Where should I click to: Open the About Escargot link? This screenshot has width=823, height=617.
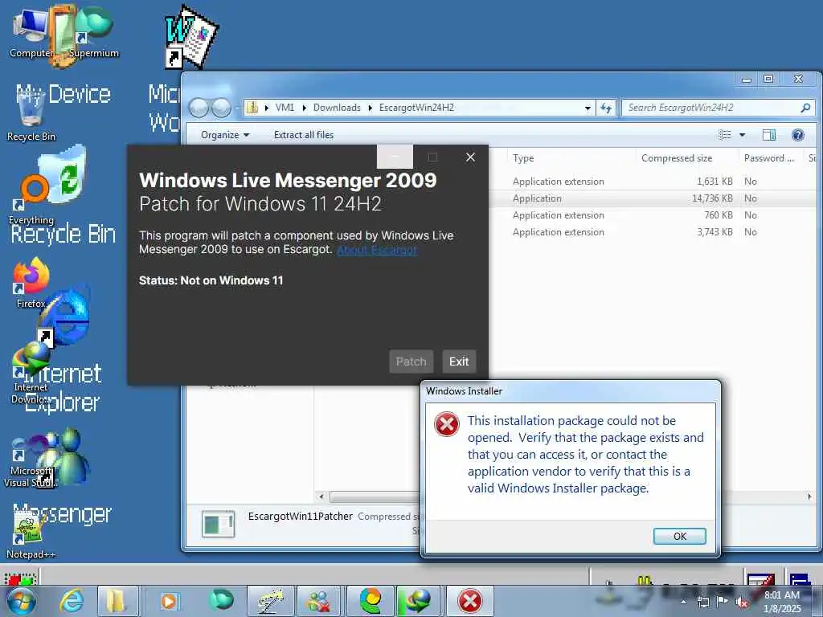click(x=377, y=250)
